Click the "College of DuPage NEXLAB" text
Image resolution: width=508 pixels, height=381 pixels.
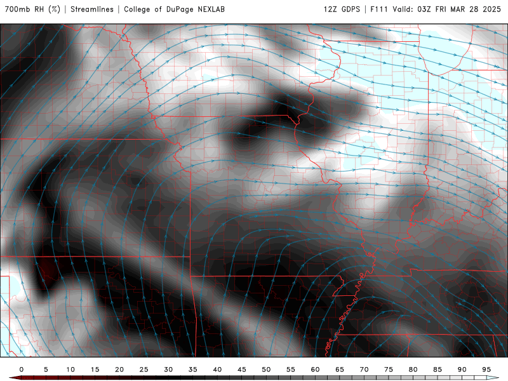(174, 10)
